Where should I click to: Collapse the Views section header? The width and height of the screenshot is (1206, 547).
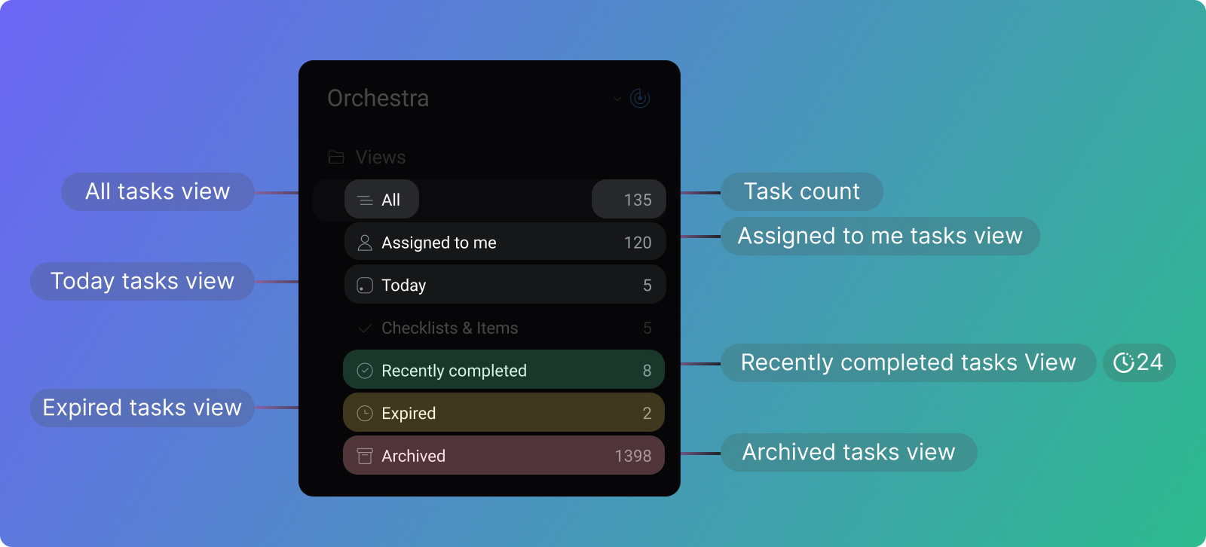[x=381, y=157]
